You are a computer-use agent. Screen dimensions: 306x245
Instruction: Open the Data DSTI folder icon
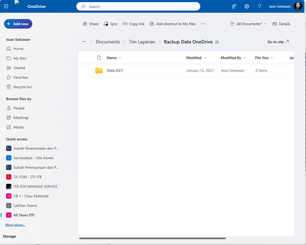pyautogui.click(x=99, y=71)
